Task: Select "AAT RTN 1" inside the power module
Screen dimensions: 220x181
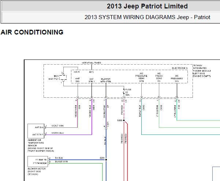Action: (92, 80)
